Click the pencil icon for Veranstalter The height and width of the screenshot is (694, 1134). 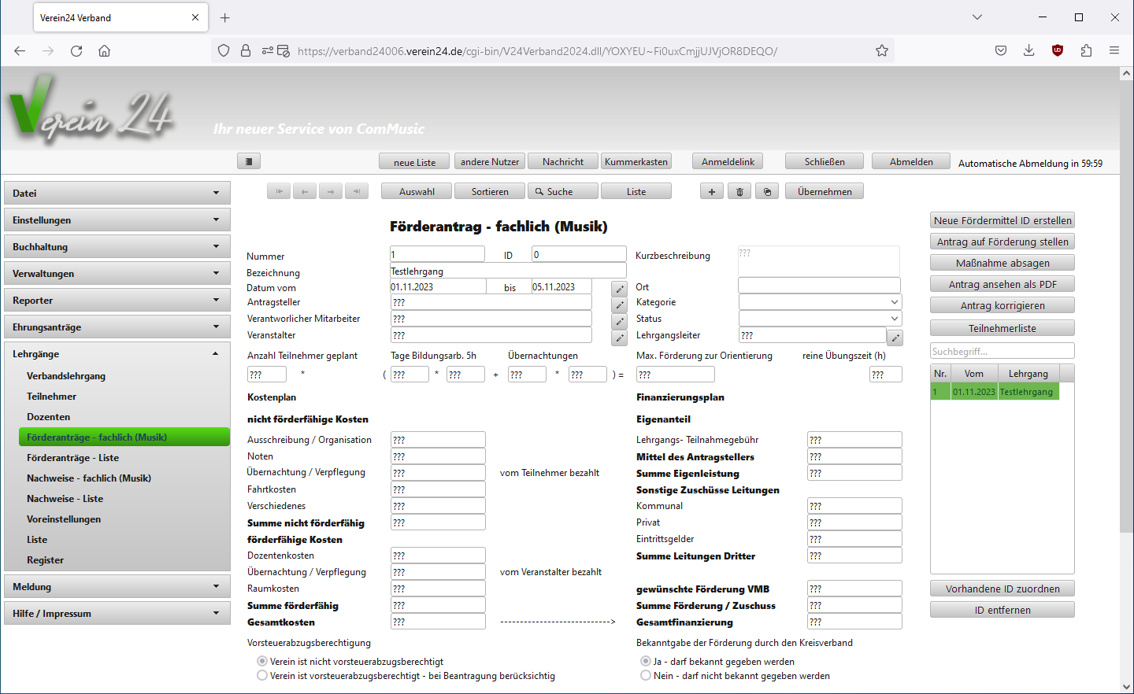pos(620,338)
